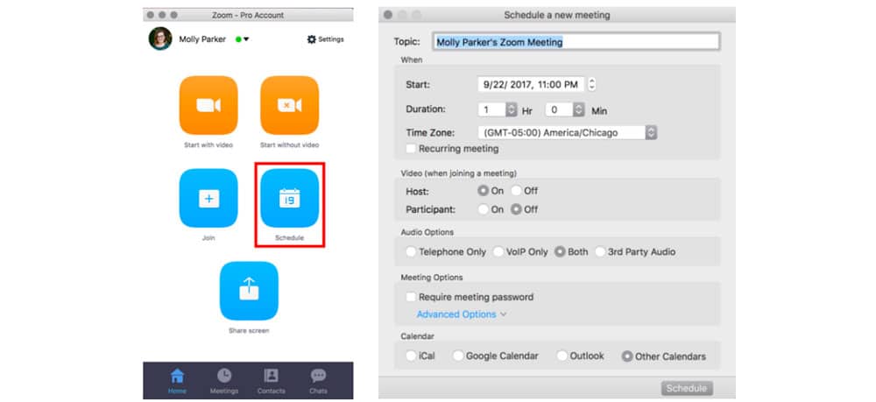Click the Topic input field
The height and width of the screenshot is (402, 876).
coord(576,42)
